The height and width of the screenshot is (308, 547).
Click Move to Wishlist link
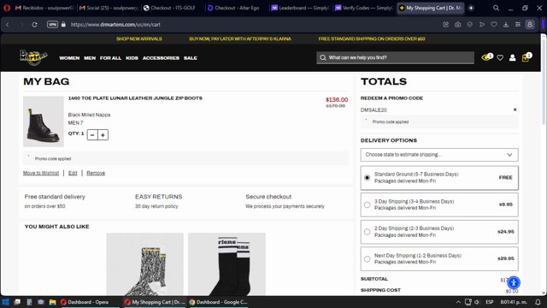point(41,173)
